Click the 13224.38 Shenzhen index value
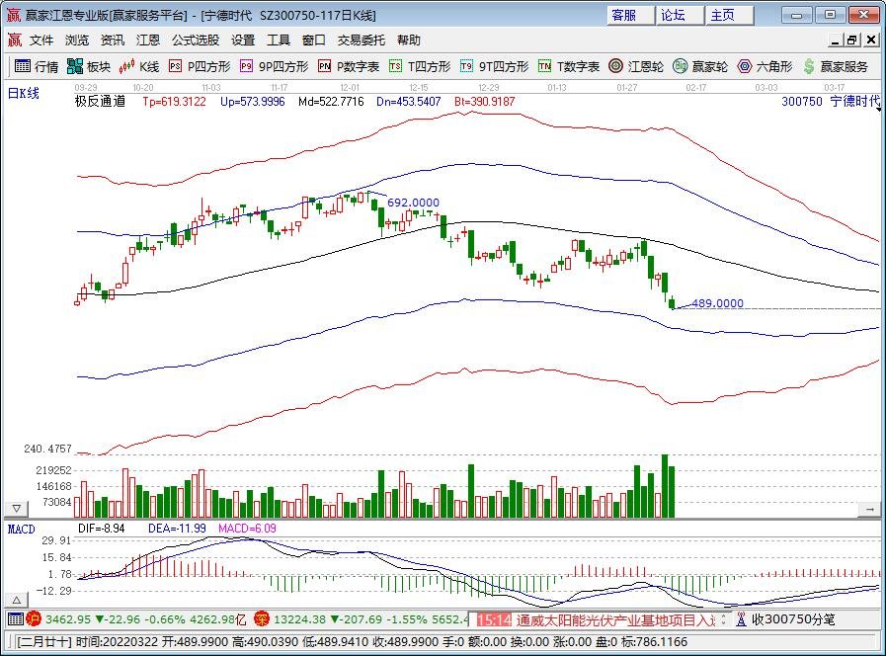Screen dimensions: 886x656 click(x=299, y=619)
